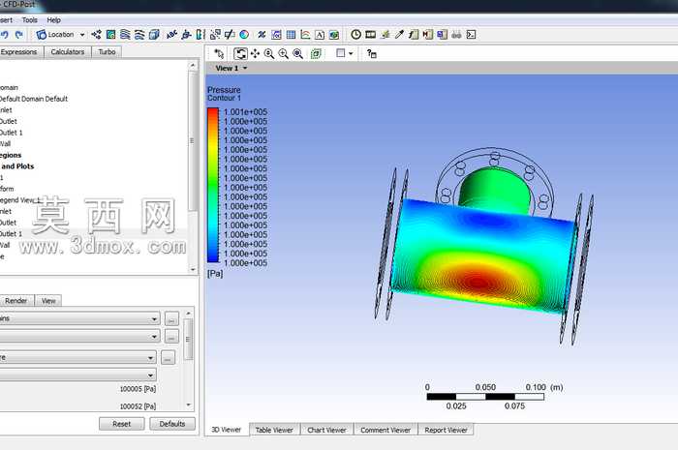Viewport: 678px width, 450px height.
Task: Open the Help menu
Action: coord(53,20)
